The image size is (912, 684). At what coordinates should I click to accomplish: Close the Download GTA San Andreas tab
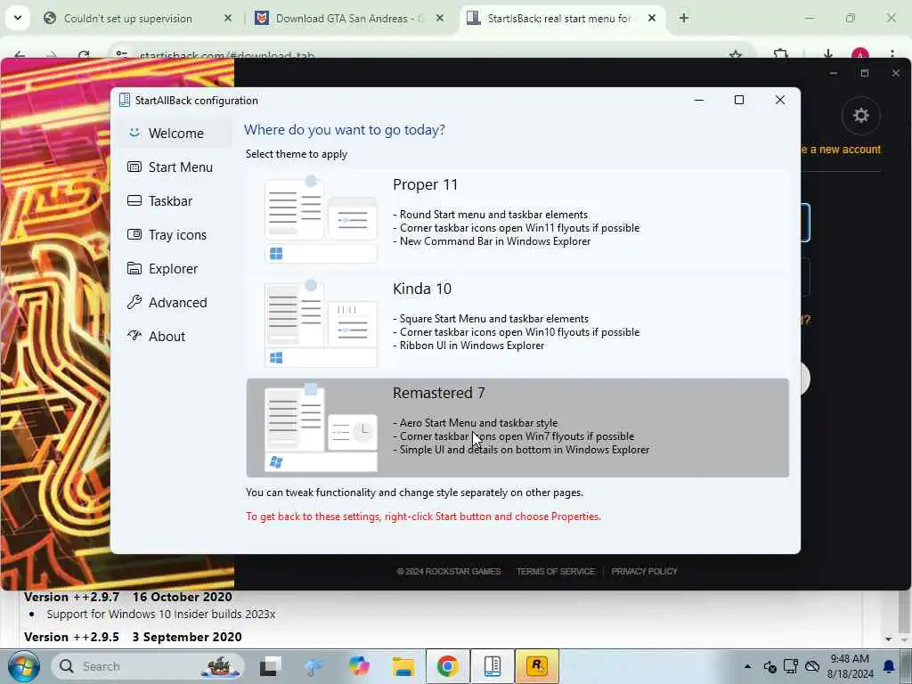[440, 19]
